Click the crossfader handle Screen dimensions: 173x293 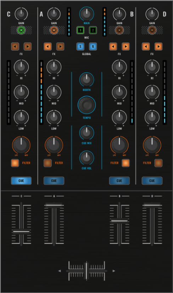tap(86, 271)
